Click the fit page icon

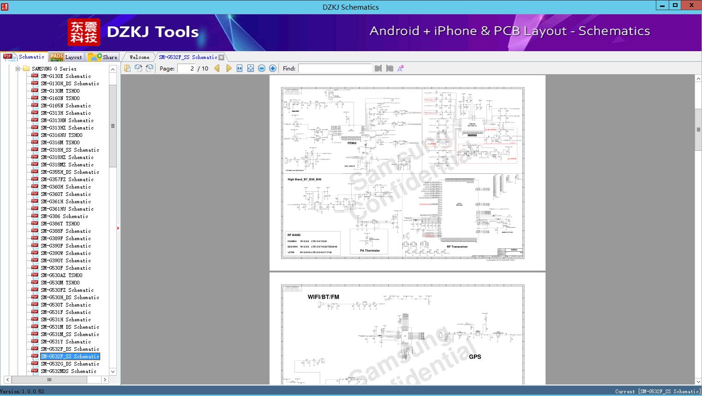(251, 68)
